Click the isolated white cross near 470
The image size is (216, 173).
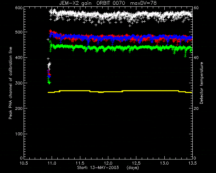(x=48, y=40)
